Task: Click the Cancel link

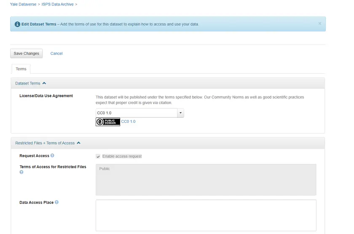Action: pyautogui.click(x=56, y=53)
